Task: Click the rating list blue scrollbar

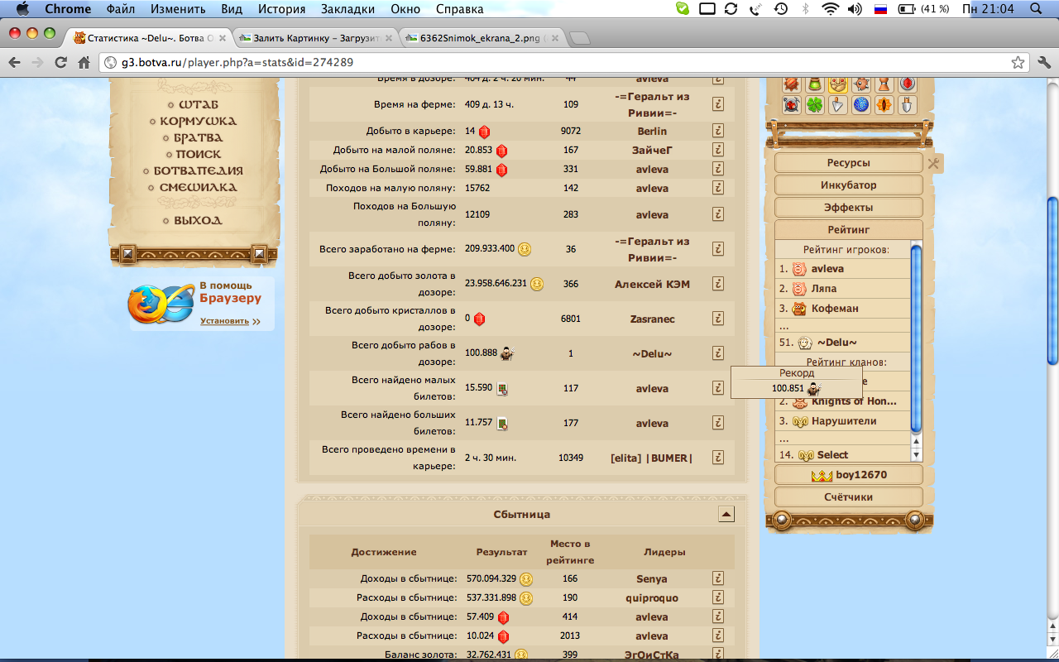Action: click(916, 338)
